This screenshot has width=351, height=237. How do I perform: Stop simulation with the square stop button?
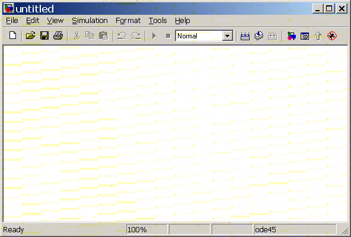[x=168, y=35]
